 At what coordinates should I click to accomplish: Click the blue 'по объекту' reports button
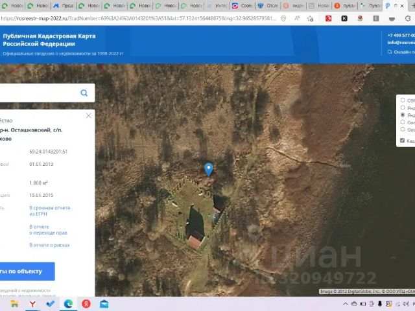pos(27,271)
